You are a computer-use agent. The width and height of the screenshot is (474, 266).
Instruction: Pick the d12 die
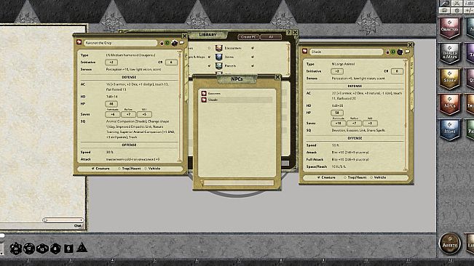click(29, 249)
